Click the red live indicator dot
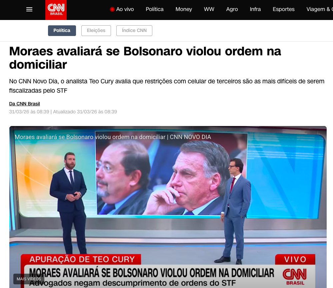The height and width of the screenshot is (288, 333). point(112,9)
